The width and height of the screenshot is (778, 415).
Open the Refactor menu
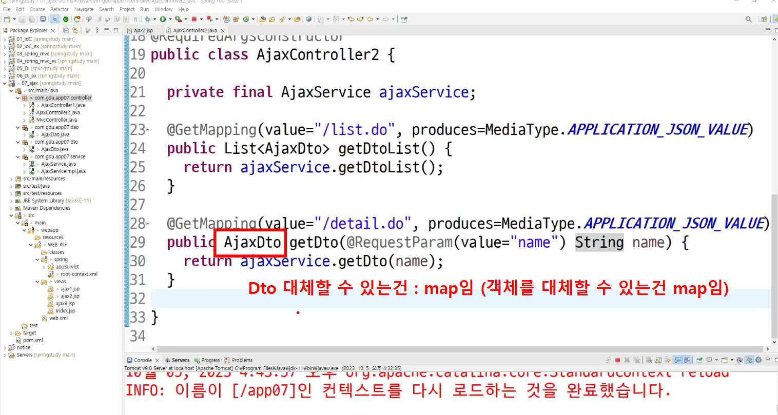[60, 9]
